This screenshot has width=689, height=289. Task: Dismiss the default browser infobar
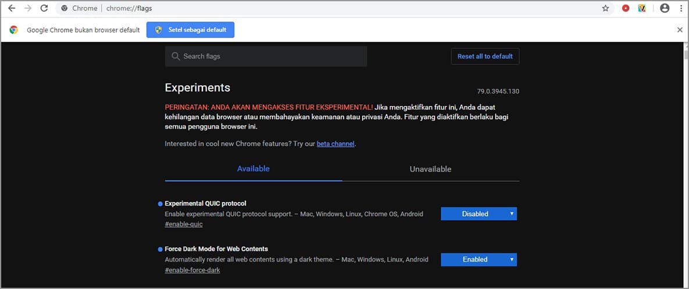point(680,30)
